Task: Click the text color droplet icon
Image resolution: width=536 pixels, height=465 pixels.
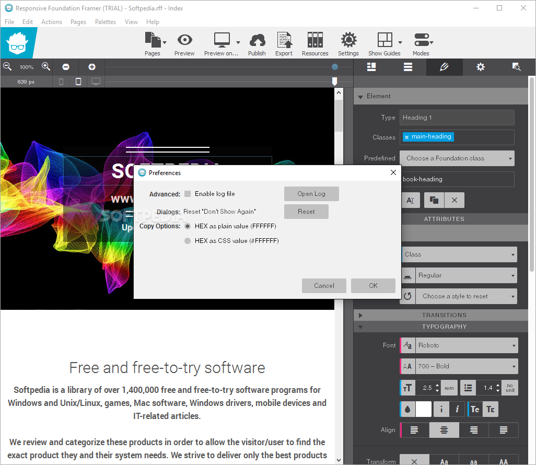Action: coord(407,409)
